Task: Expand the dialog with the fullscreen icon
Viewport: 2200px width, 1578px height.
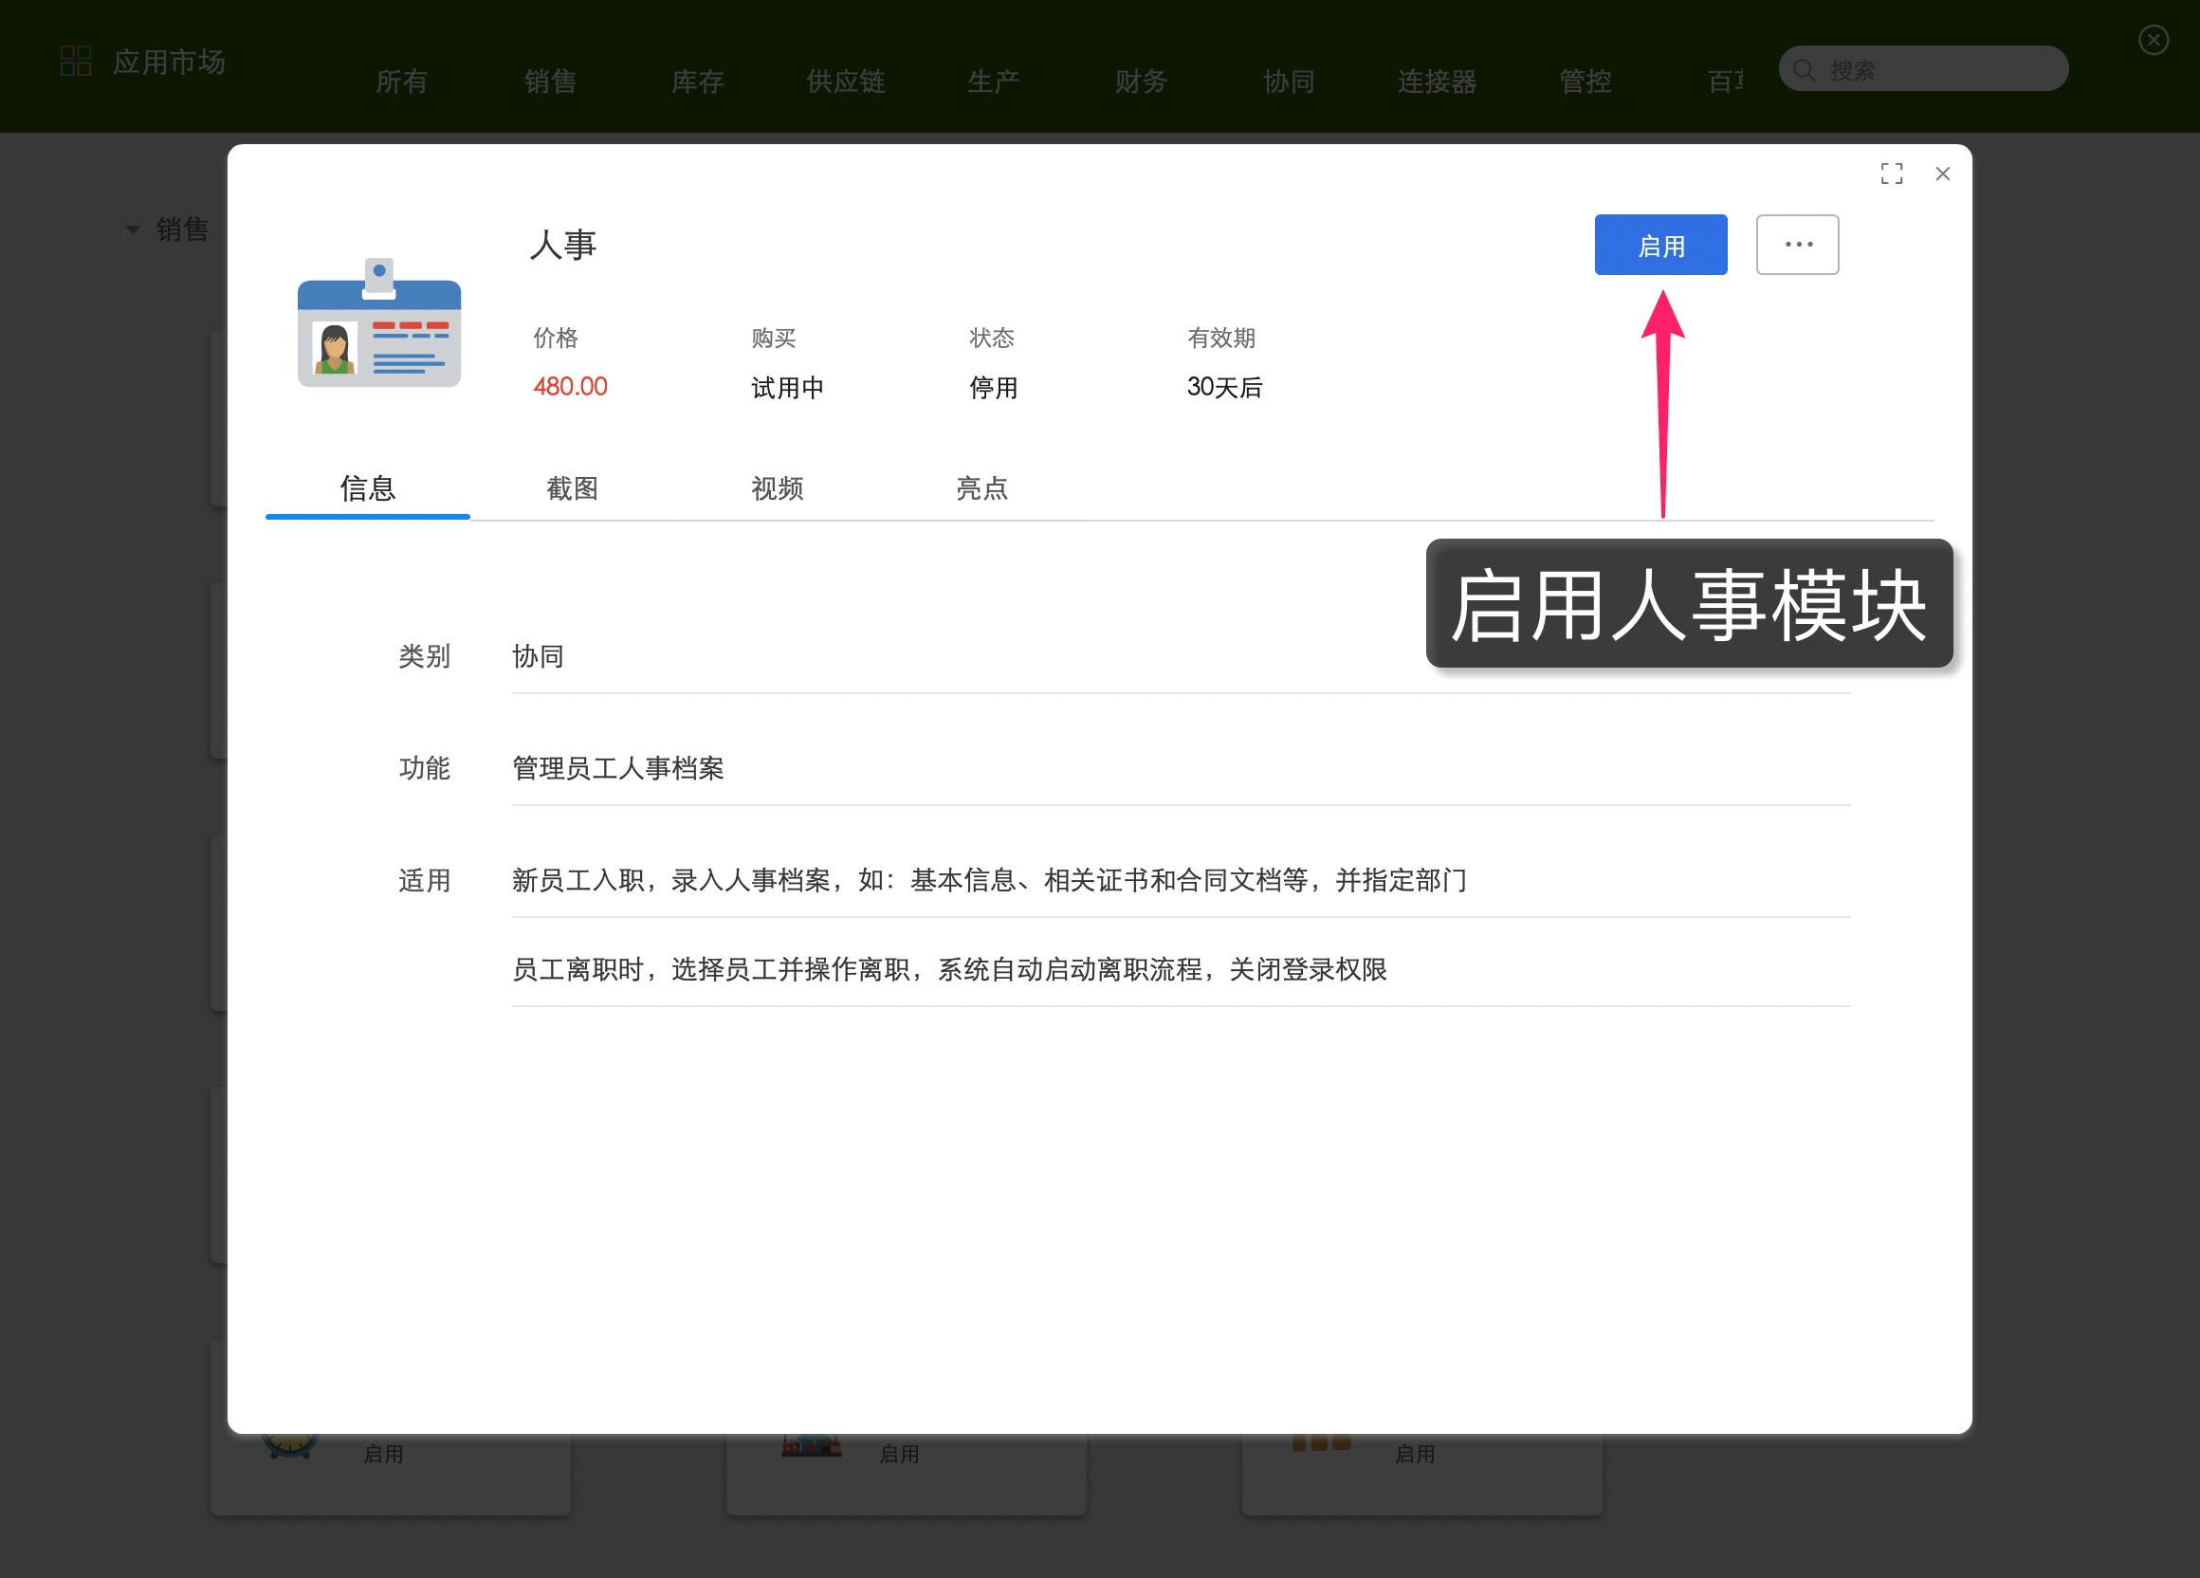Action: [1891, 173]
